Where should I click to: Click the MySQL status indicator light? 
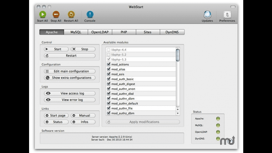[x=218, y=125]
